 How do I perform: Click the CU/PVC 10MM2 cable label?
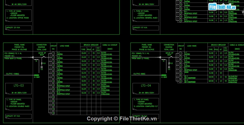point(12,74)
